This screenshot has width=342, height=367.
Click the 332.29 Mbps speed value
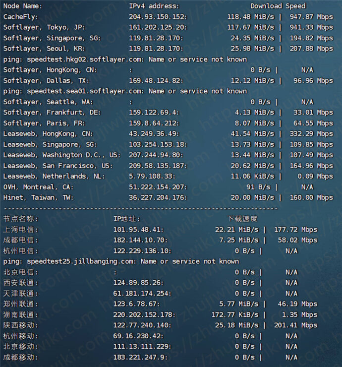(x=311, y=134)
